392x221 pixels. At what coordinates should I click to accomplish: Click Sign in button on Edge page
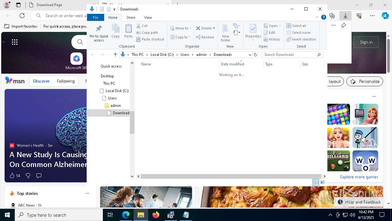pyautogui.click(x=366, y=42)
